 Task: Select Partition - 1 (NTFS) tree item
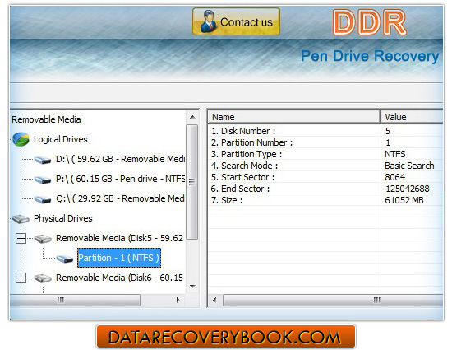119,258
